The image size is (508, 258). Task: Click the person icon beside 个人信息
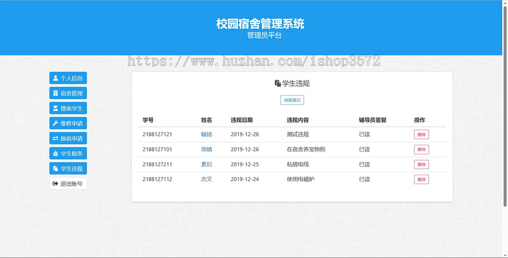55,78
